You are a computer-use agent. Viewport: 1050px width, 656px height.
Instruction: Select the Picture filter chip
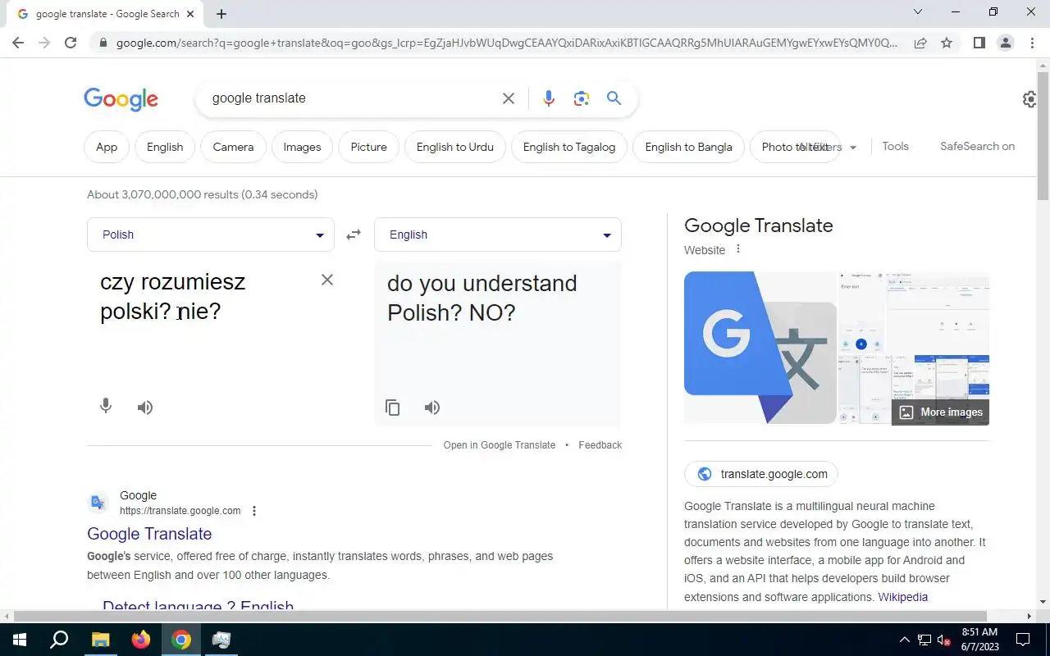pyautogui.click(x=368, y=147)
